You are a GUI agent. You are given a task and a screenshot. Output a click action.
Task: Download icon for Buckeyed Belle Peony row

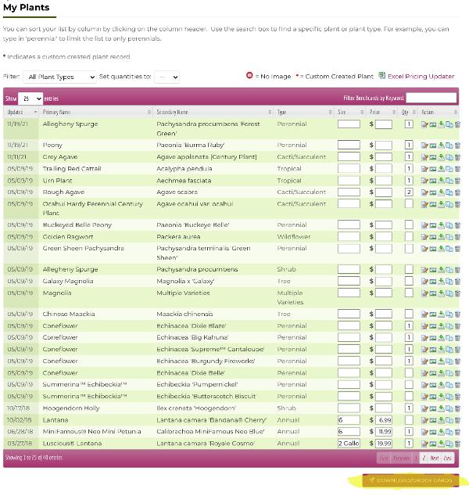click(x=441, y=225)
